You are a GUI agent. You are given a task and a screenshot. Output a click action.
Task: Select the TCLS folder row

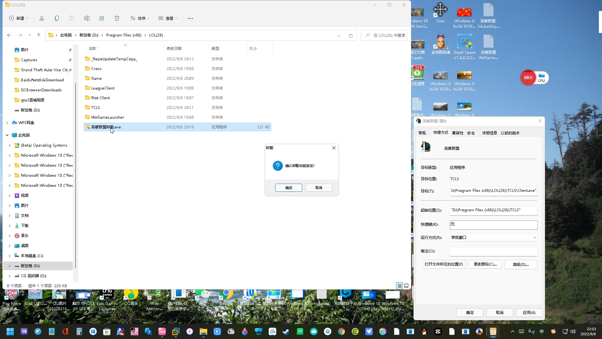coord(177,108)
